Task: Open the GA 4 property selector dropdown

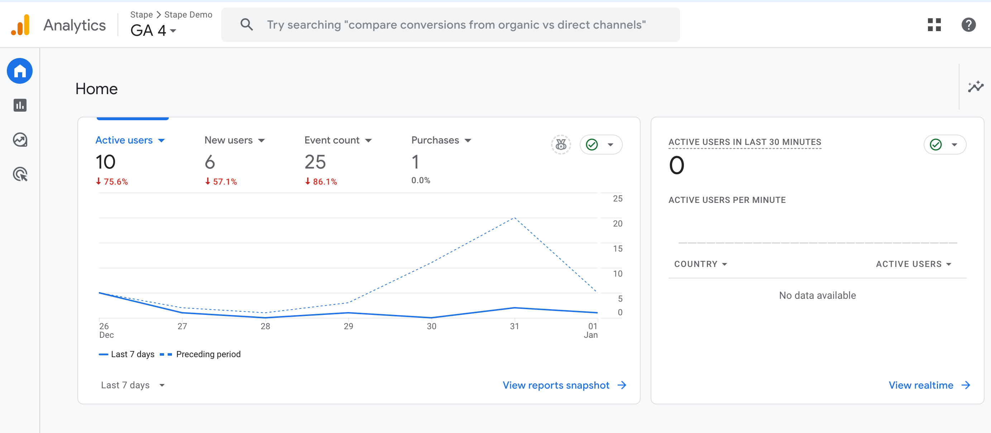Action: coord(153,30)
